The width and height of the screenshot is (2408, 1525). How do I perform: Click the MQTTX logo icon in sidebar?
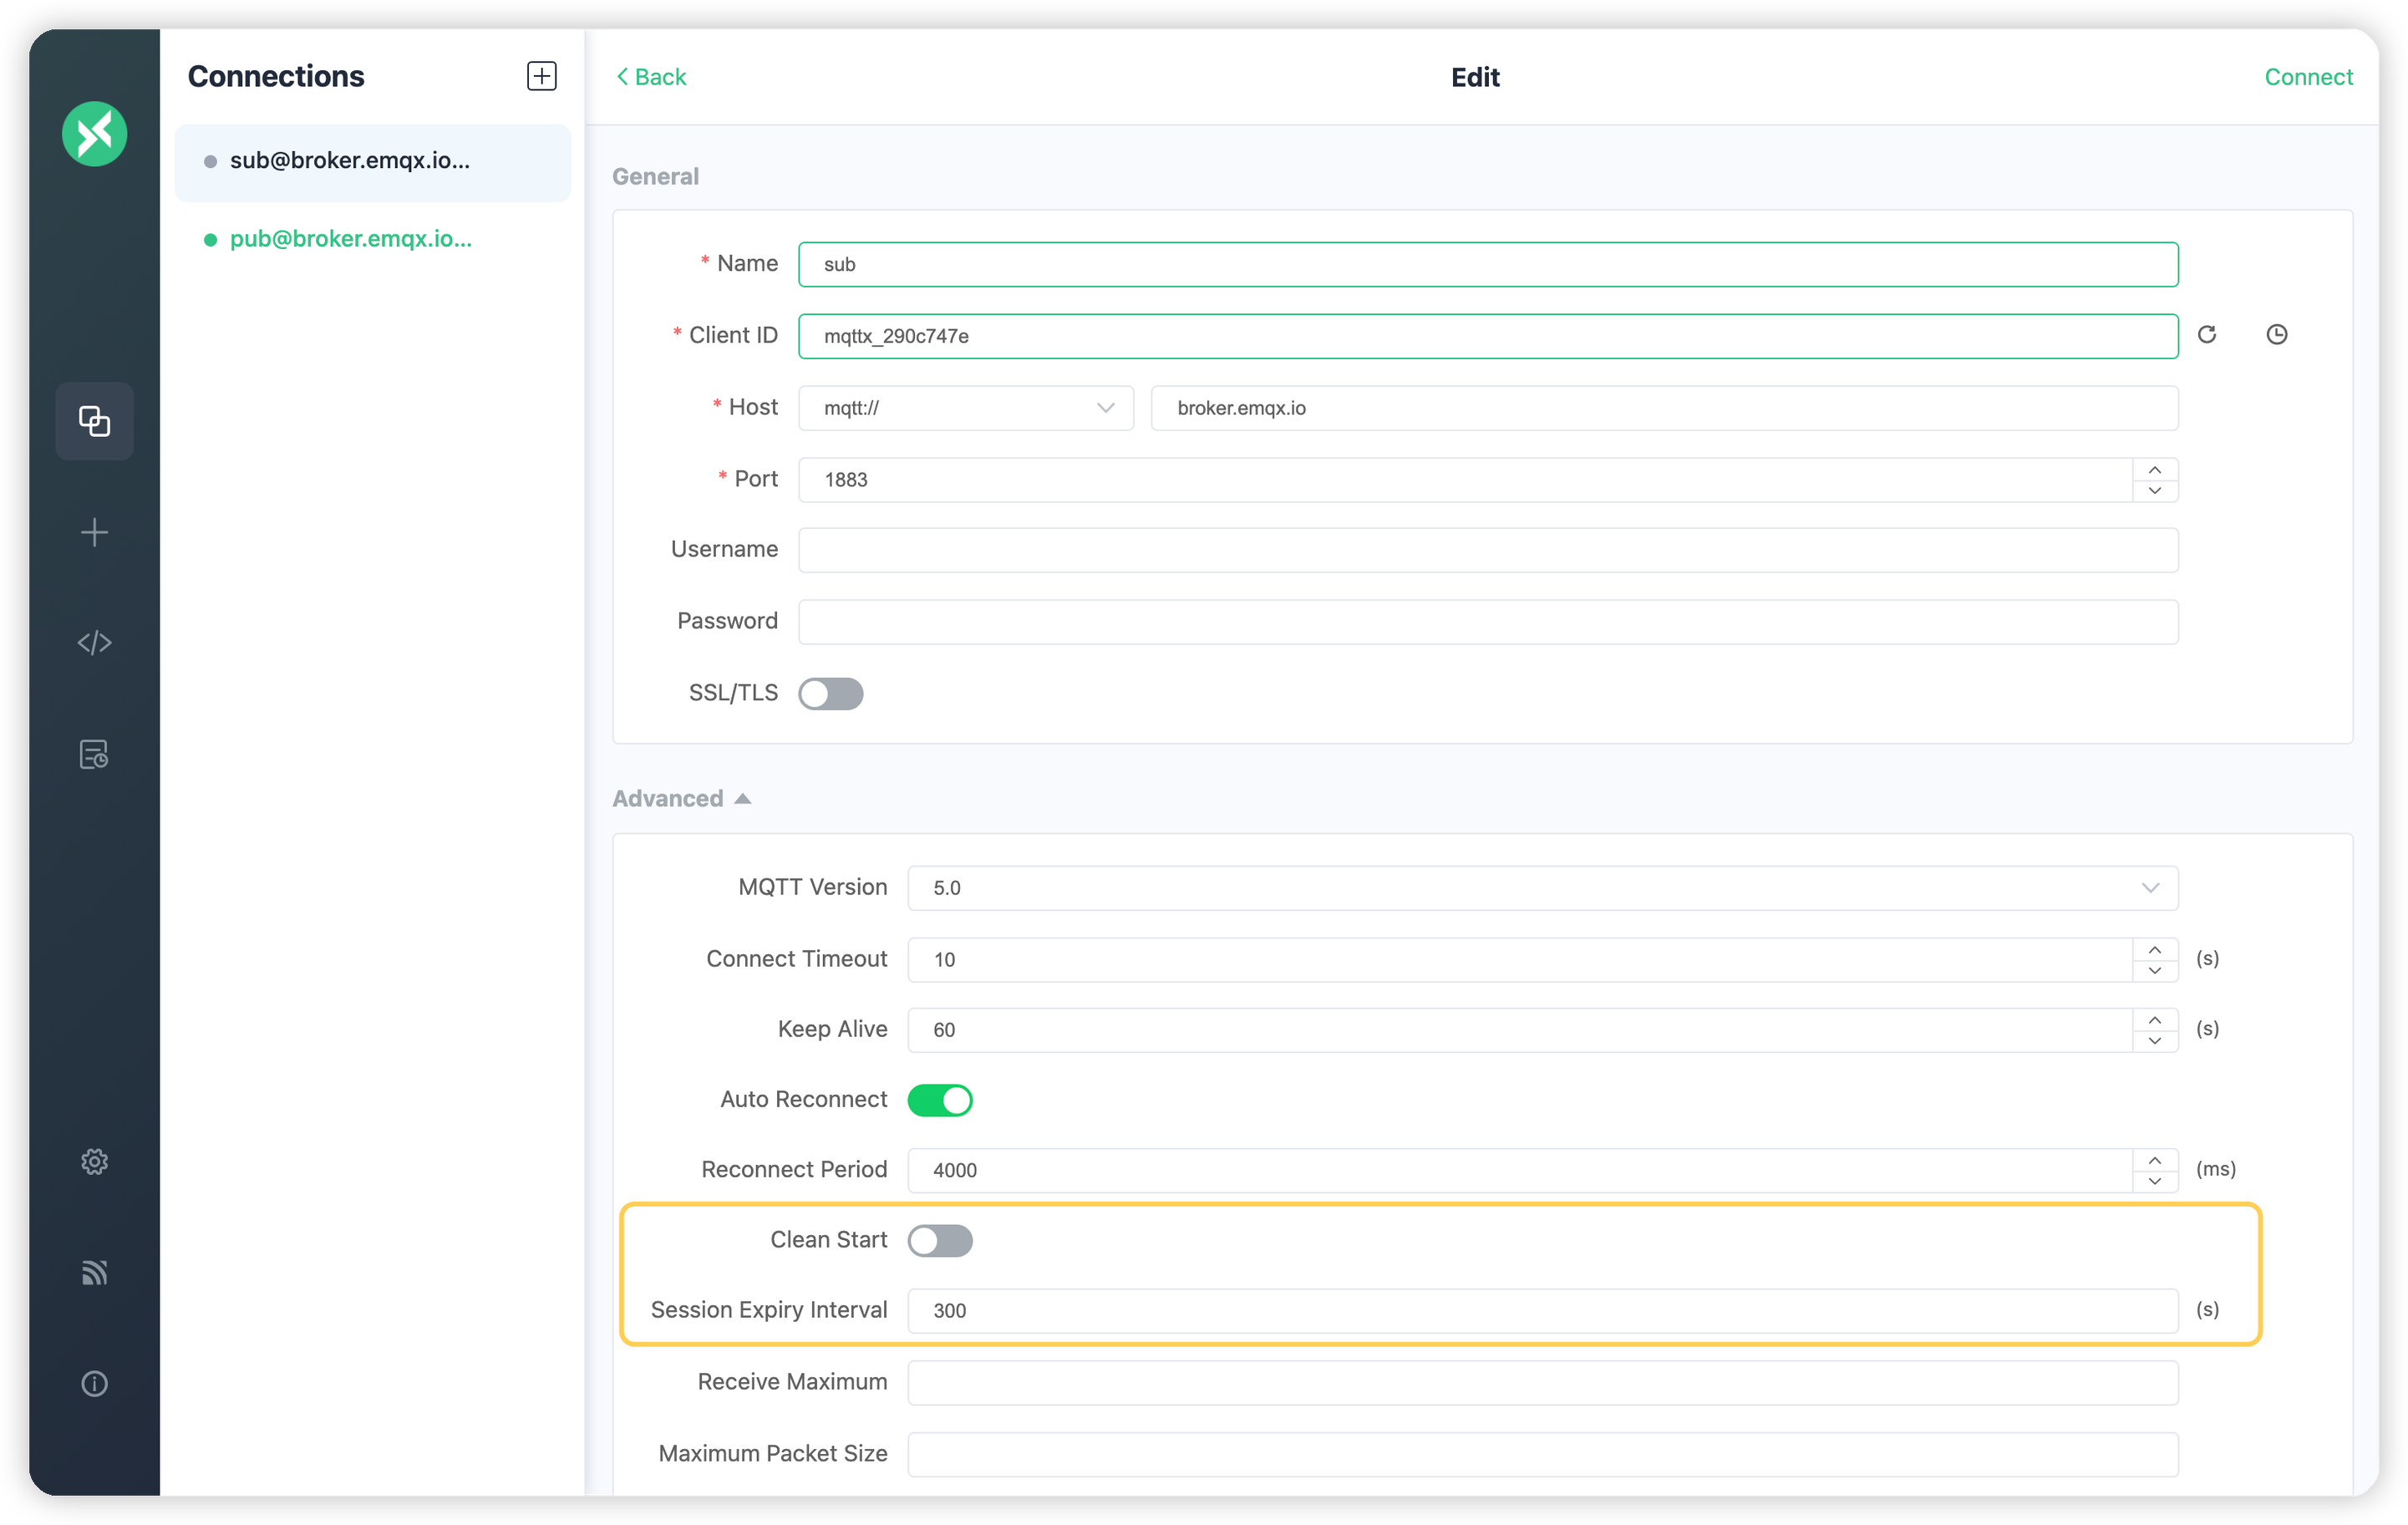(x=94, y=134)
